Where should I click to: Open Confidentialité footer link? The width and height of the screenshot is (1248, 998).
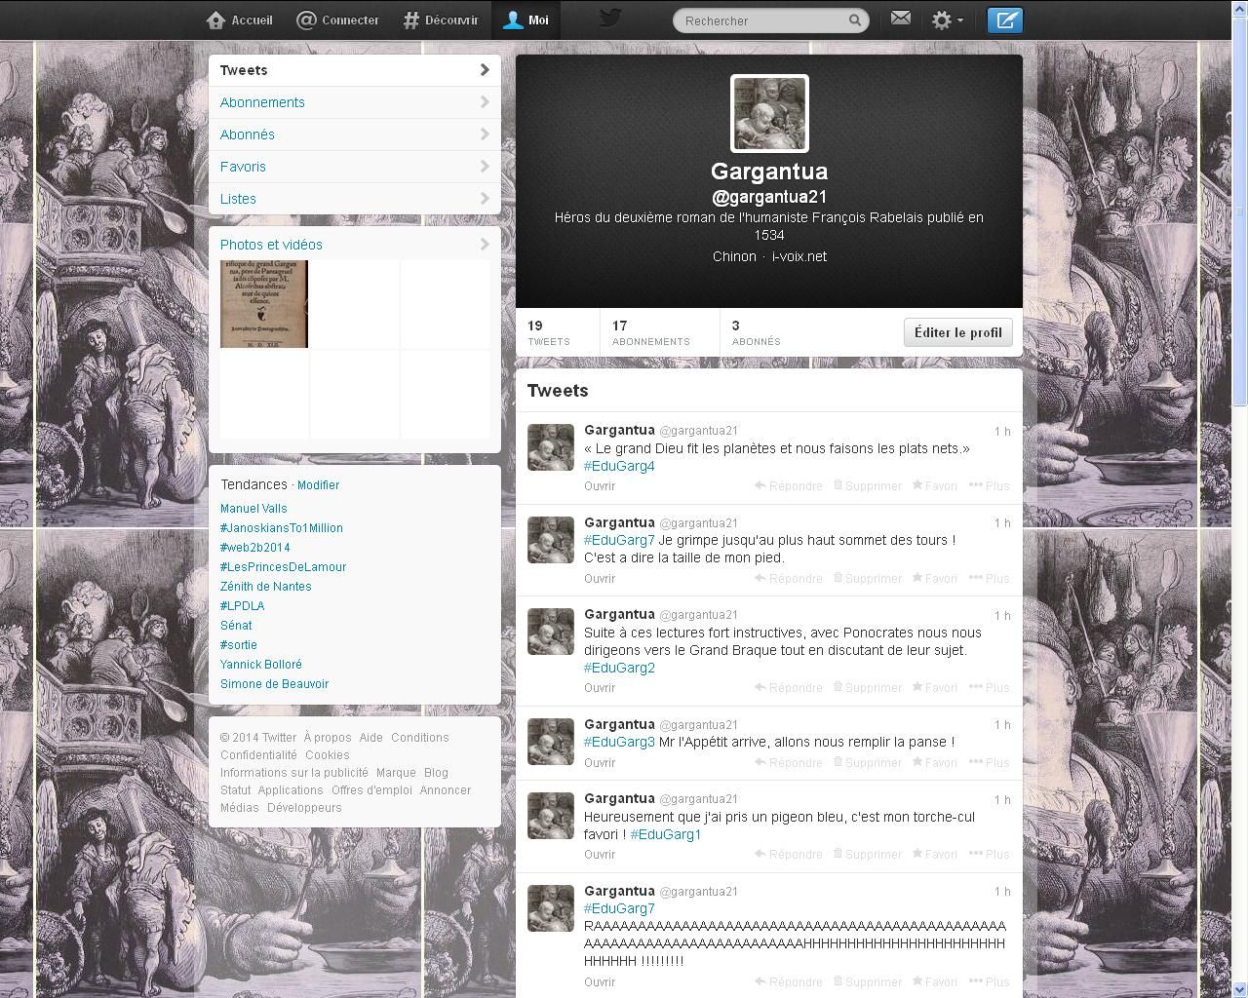click(258, 755)
